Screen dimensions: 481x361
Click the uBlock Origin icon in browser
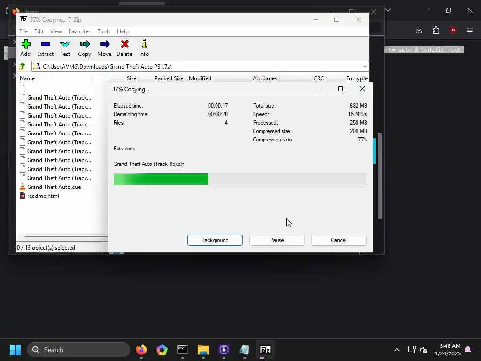pos(453,30)
